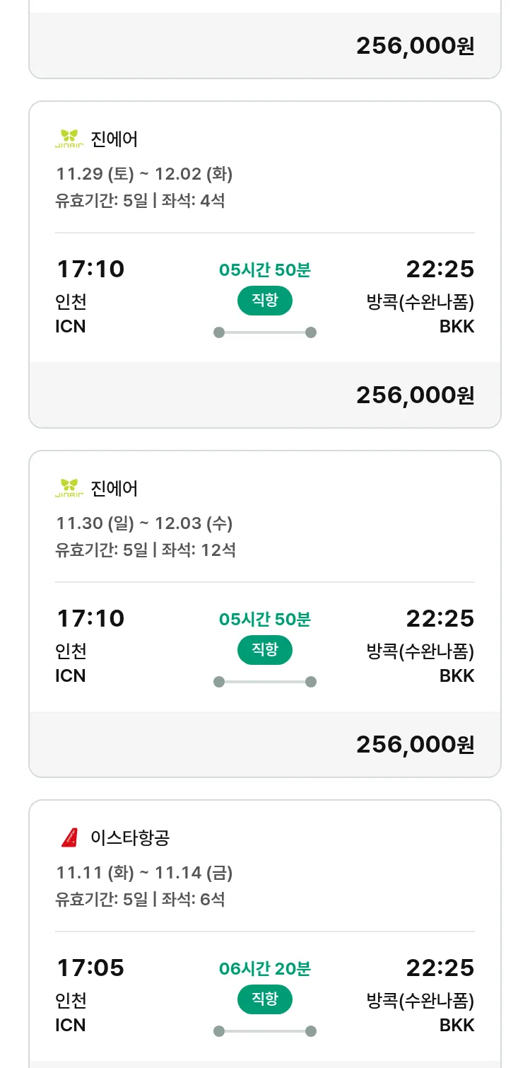This screenshot has width=530, height=1068.
Task: Open the 11.30 (일) ~ 12.03 (수) flight
Action: point(144,523)
